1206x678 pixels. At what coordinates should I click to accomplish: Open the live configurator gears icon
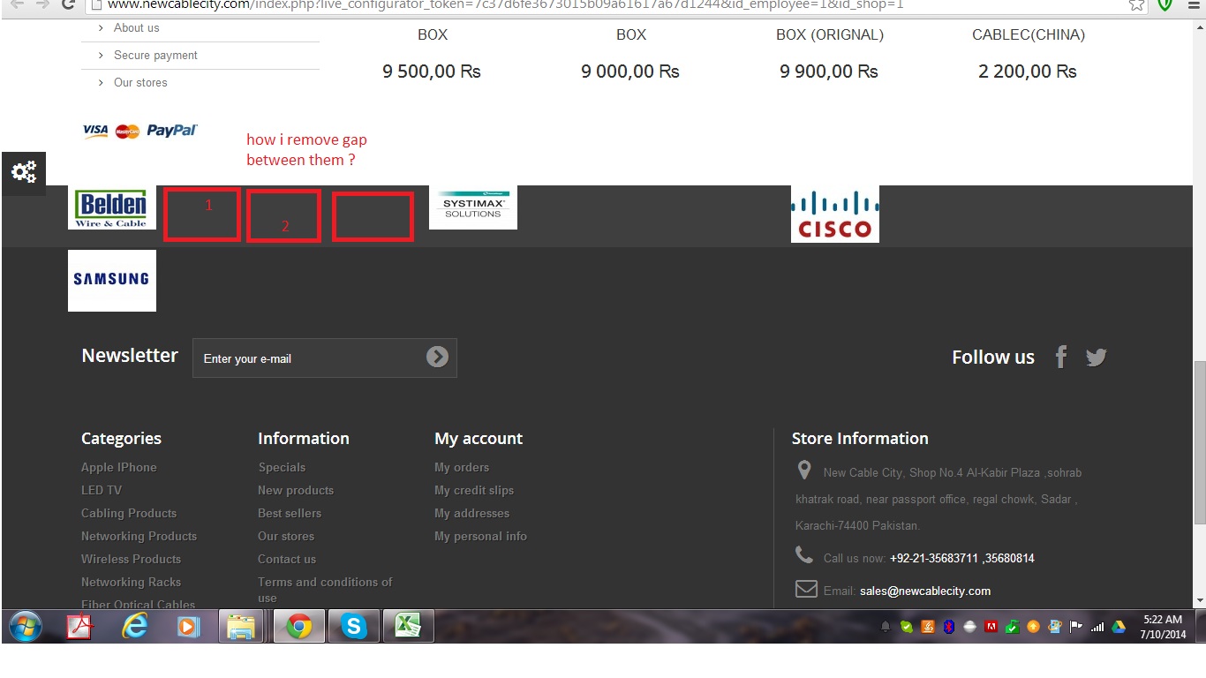pyautogui.click(x=23, y=171)
